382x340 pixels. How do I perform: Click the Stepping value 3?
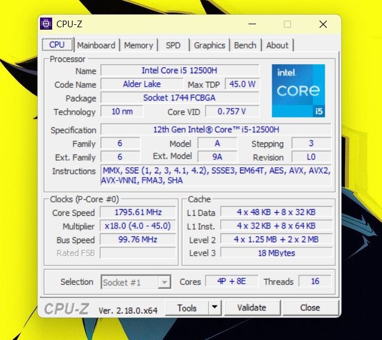pos(311,143)
